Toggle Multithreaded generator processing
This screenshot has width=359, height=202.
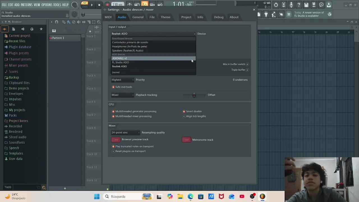coord(113,111)
